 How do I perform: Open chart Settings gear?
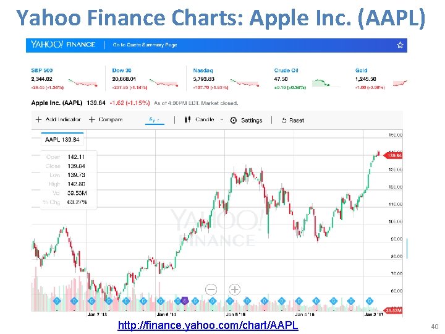click(x=246, y=120)
